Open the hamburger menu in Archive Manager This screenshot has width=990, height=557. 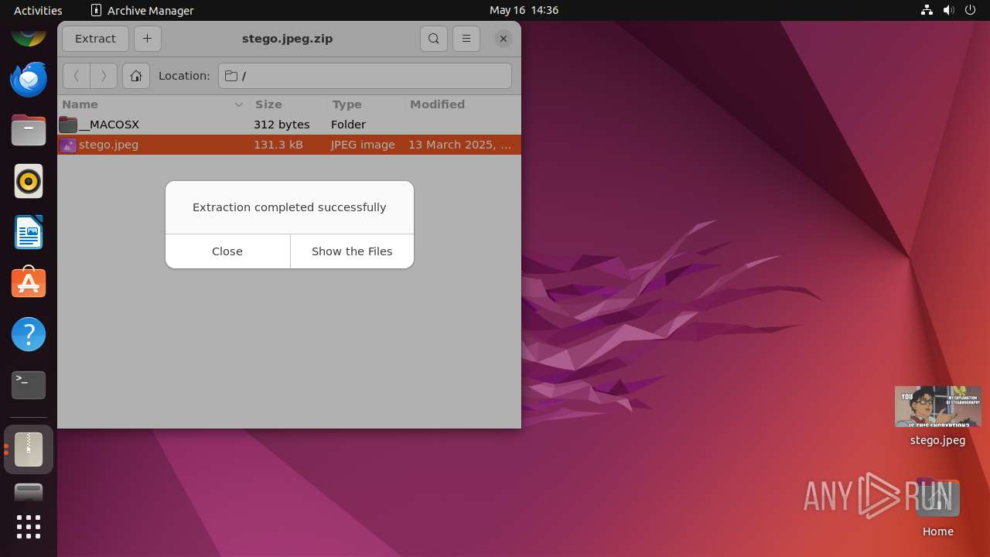pos(466,39)
